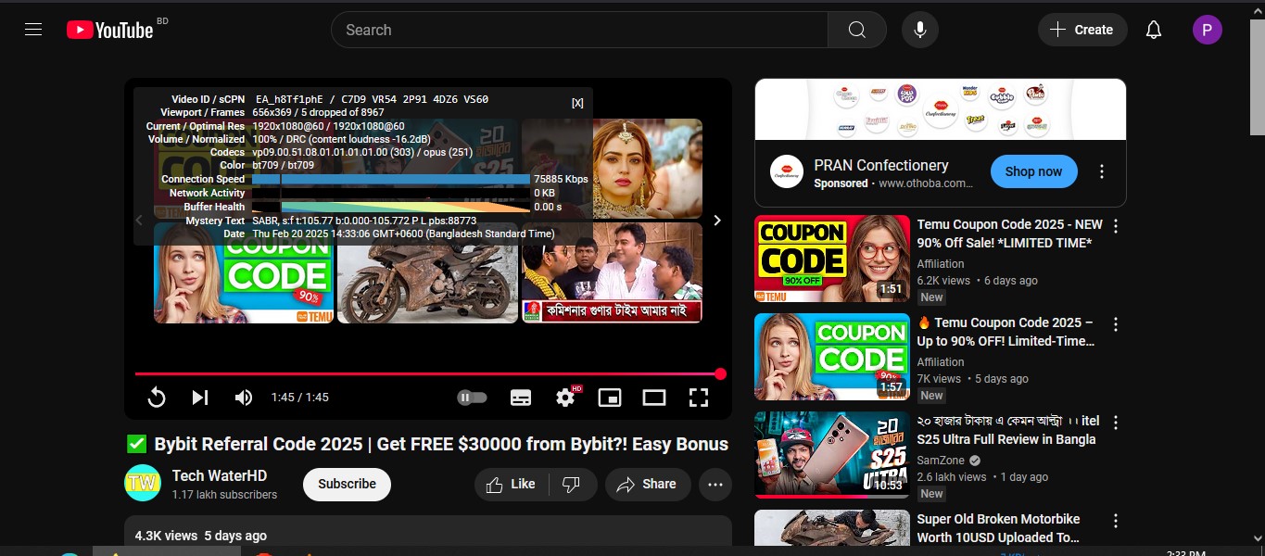Go to YouTube home via logo

click(x=110, y=30)
